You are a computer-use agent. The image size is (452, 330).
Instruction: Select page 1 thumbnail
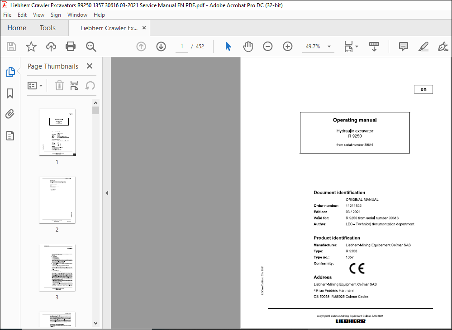[57, 132]
